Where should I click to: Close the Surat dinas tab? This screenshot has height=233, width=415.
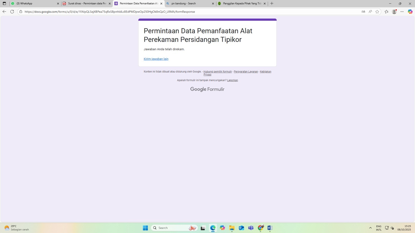pyautogui.click(x=109, y=4)
